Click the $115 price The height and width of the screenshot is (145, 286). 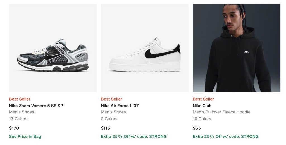[106, 128]
